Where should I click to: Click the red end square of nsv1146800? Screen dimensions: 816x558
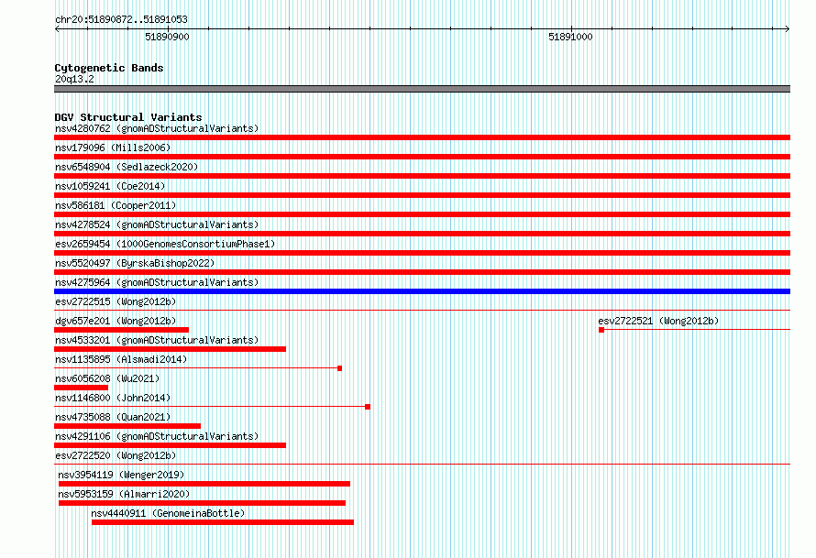click(x=368, y=407)
